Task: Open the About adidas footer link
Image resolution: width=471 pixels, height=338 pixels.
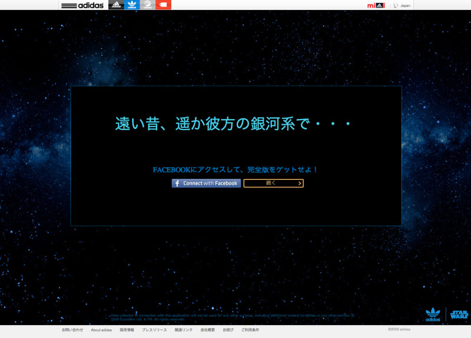Action: pos(101,330)
